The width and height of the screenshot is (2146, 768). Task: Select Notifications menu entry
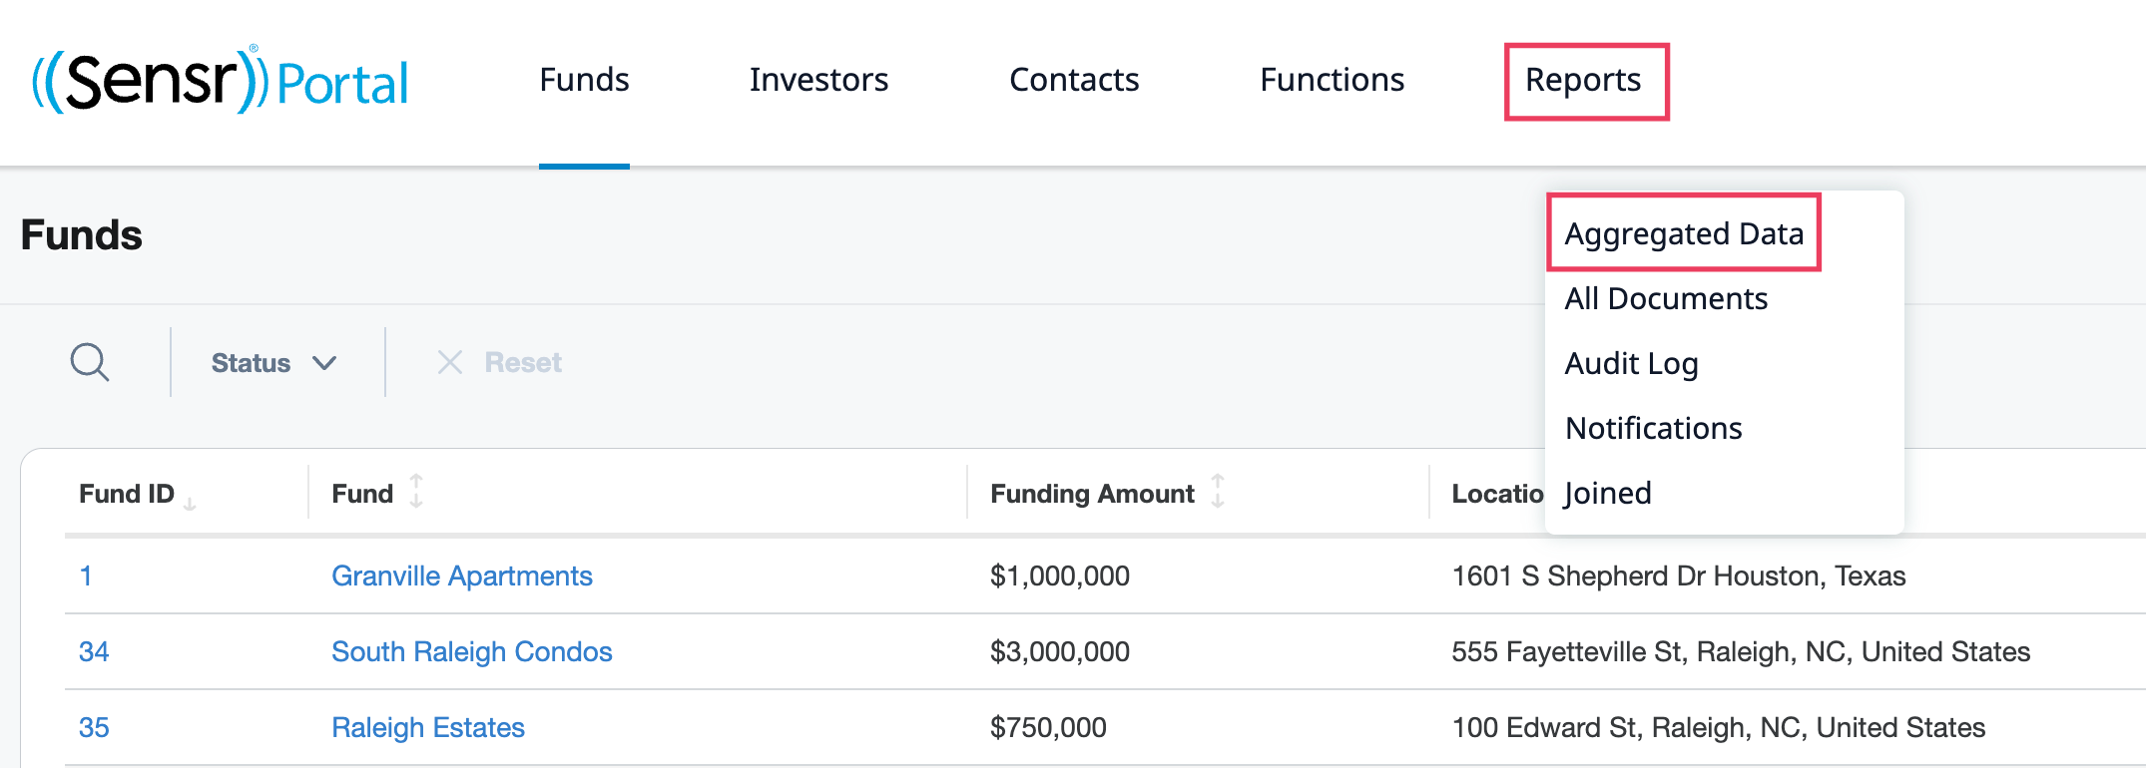[x=1653, y=428]
